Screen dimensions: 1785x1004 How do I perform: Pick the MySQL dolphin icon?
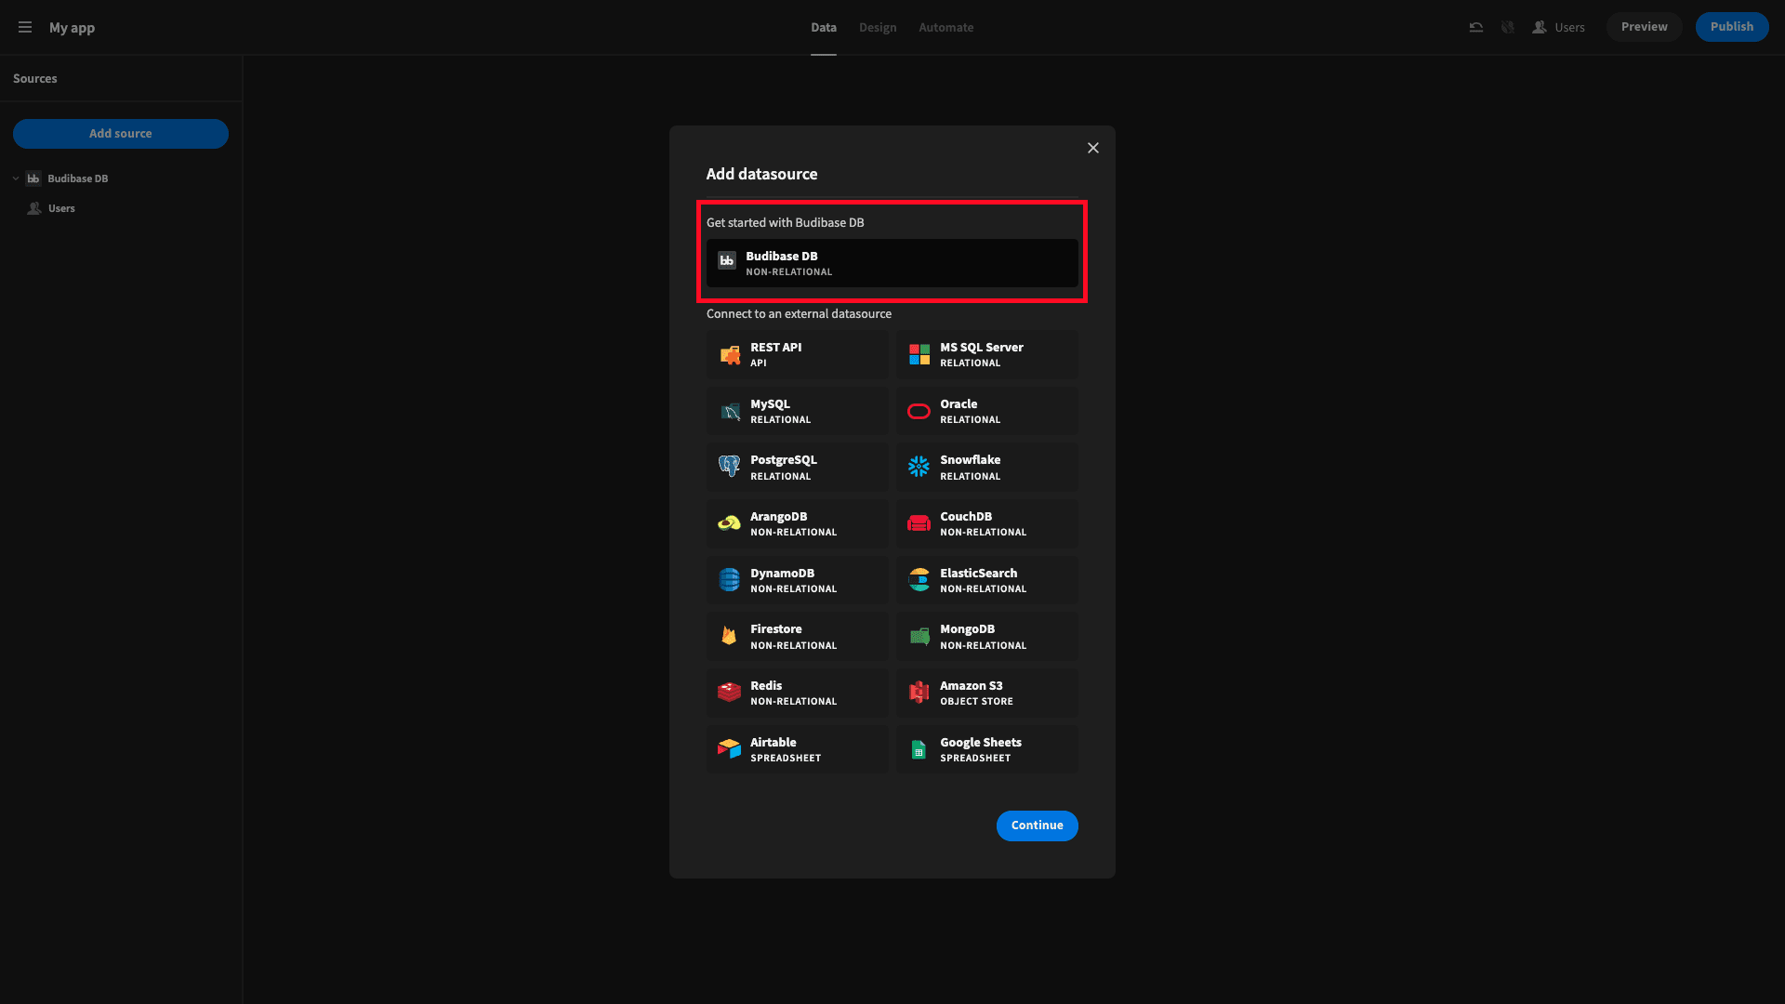click(730, 411)
